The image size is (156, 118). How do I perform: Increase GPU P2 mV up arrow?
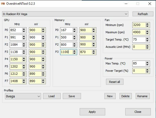(43, 43)
